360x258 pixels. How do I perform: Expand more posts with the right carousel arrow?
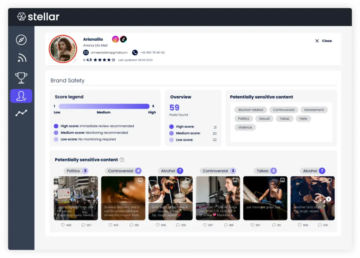pos(328,199)
